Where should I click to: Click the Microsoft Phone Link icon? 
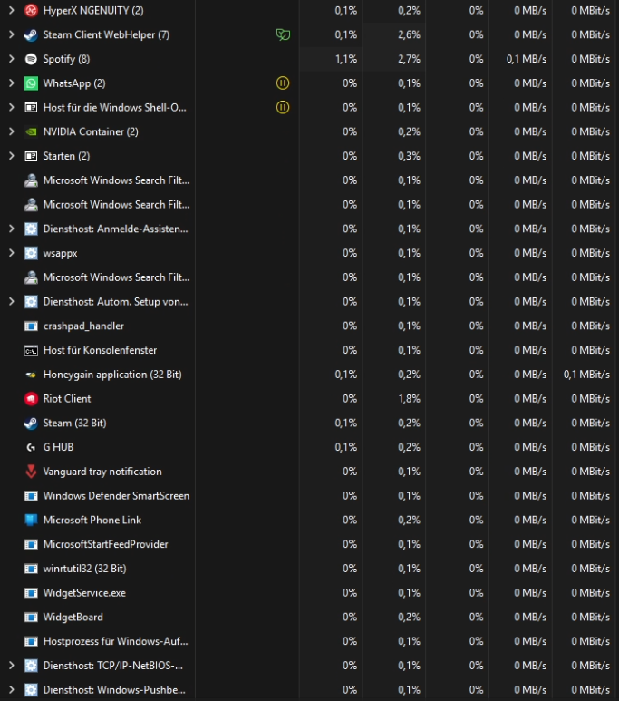click(x=31, y=520)
